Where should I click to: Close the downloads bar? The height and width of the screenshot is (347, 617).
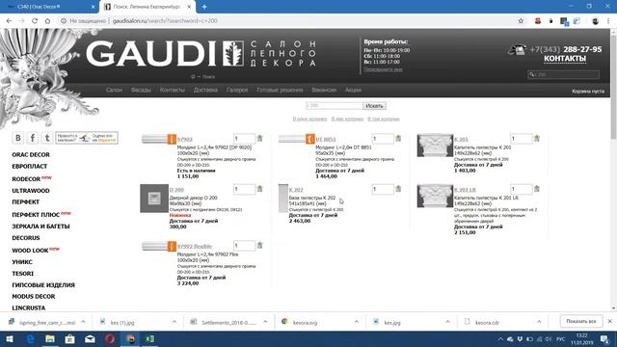pyautogui.click(x=610, y=321)
